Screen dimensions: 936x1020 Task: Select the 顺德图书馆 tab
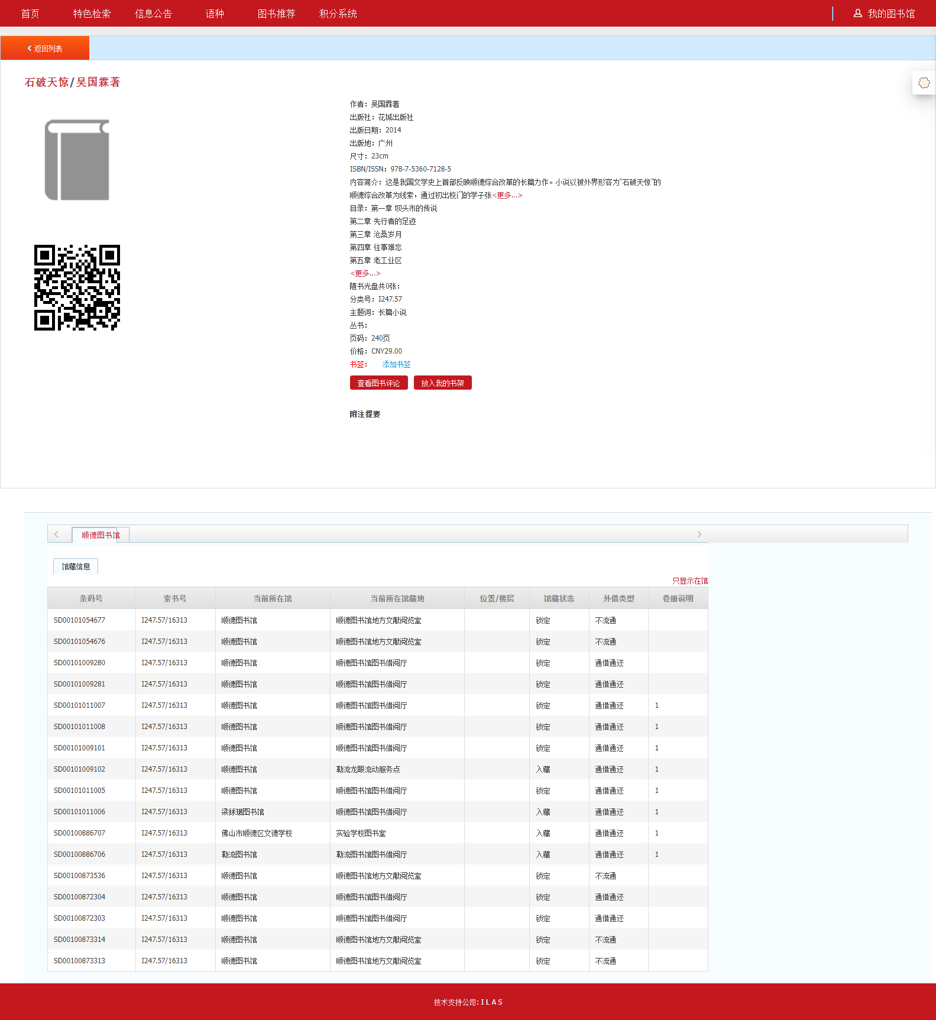101,535
